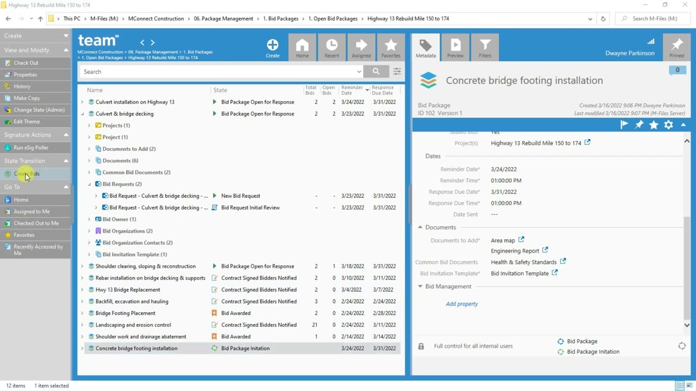Click the Create plus icon
This screenshot has width=696, height=391.
coord(272,46)
